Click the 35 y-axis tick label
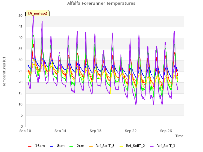This screenshot has width=203, height=152. pyautogui.click(x=20, y=49)
